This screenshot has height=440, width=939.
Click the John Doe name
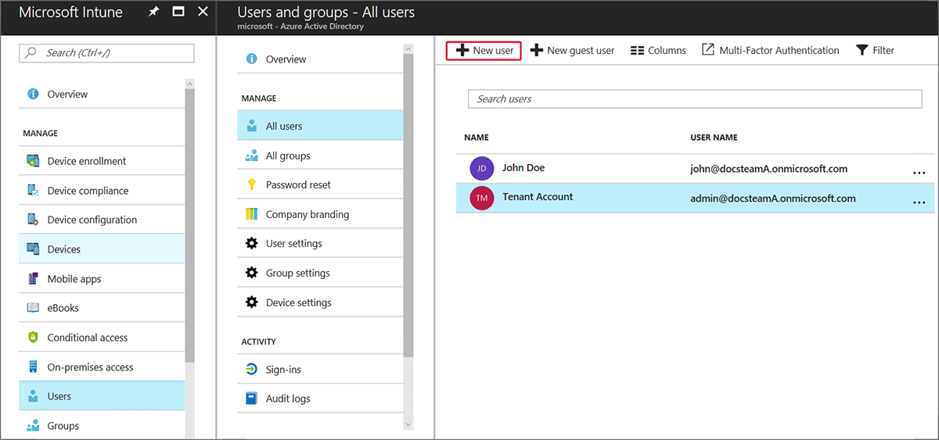(x=523, y=168)
